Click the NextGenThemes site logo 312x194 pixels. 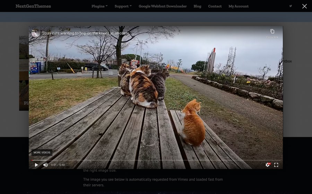pyautogui.click(x=33, y=6)
